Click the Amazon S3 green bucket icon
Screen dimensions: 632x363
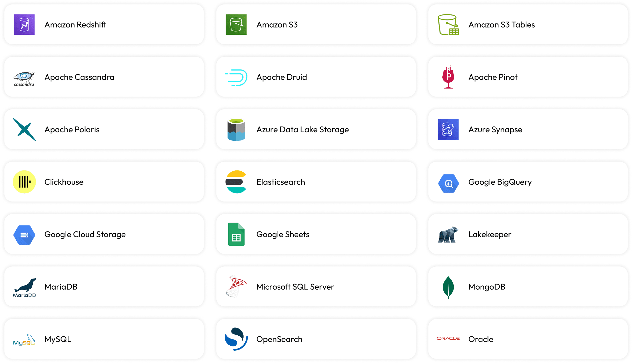(236, 24)
